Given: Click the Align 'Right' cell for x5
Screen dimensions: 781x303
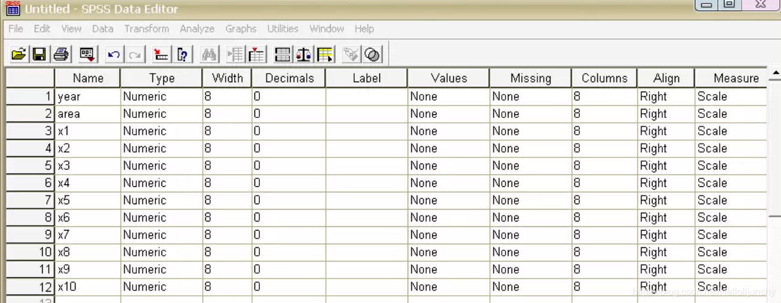Looking at the screenshot, I should (x=666, y=201).
